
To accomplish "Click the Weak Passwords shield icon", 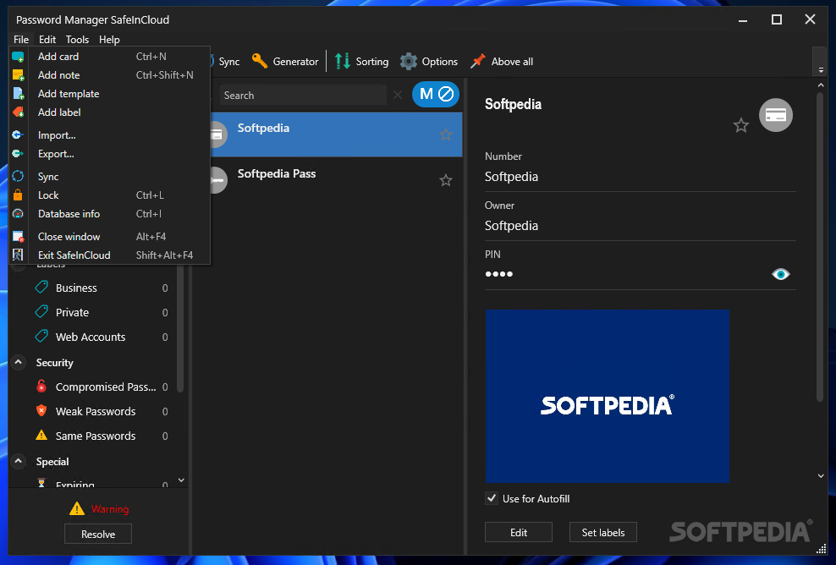I will click(x=41, y=411).
